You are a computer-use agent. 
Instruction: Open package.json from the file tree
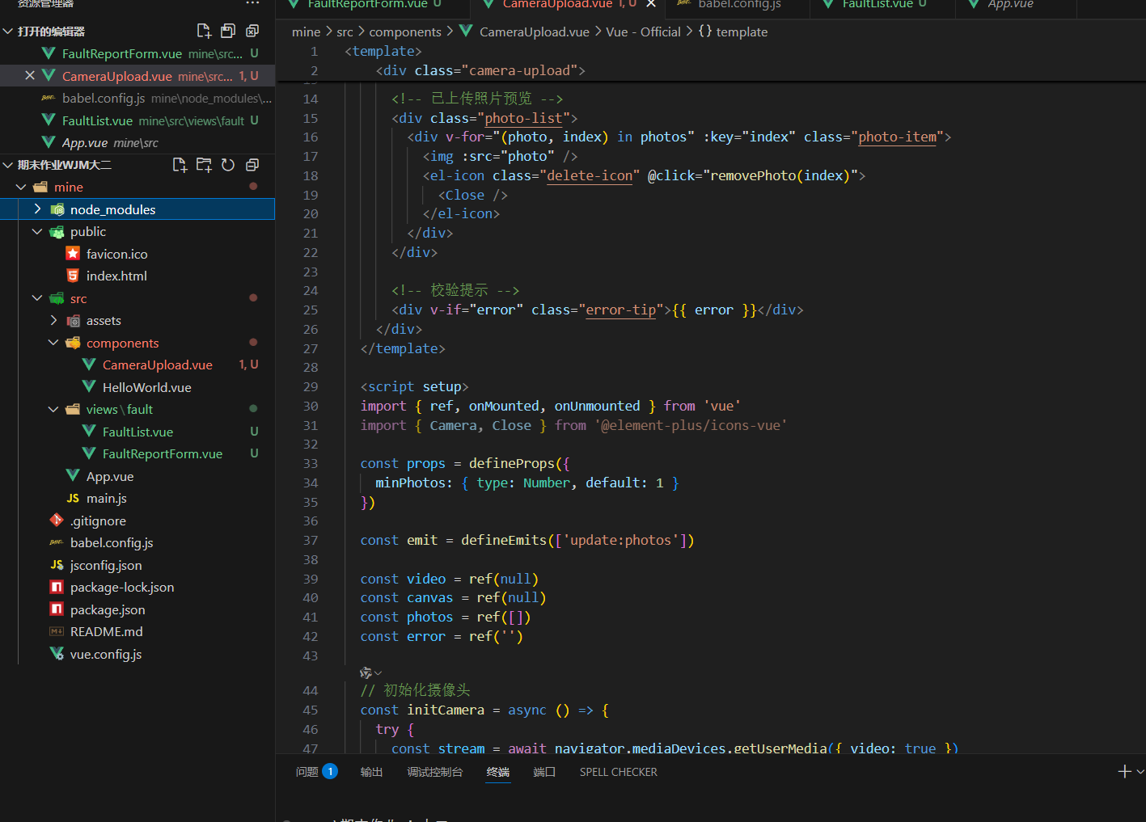click(x=108, y=609)
